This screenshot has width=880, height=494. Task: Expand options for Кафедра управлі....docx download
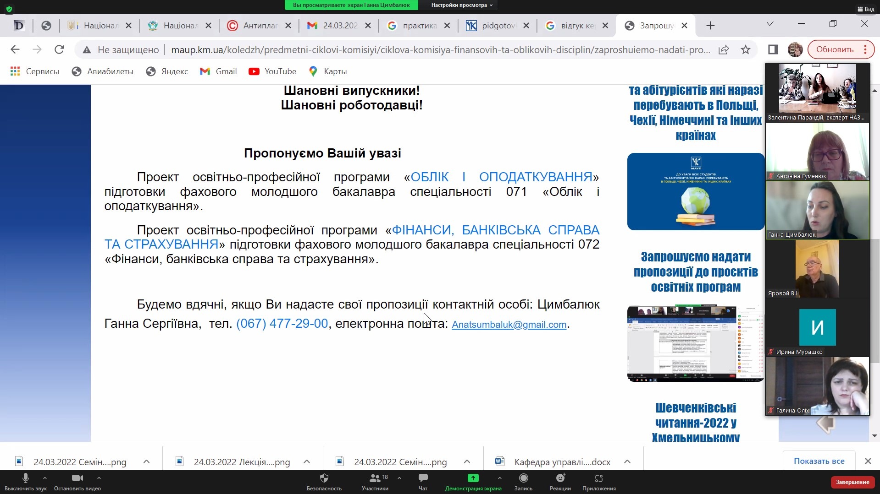click(627, 461)
